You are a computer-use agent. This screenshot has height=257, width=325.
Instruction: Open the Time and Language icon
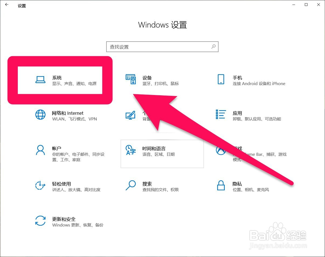131,150
